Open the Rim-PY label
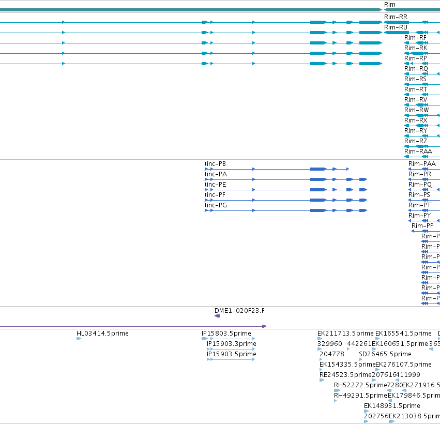This screenshot has height=424, width=440. click(x=419, y=216)
